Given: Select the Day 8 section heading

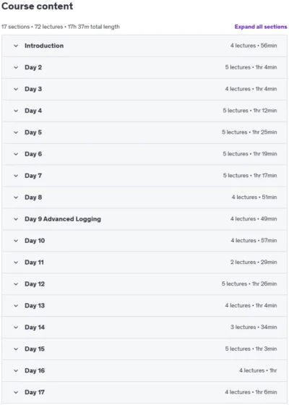Looking at the screenshot, I should click(33, 197).
